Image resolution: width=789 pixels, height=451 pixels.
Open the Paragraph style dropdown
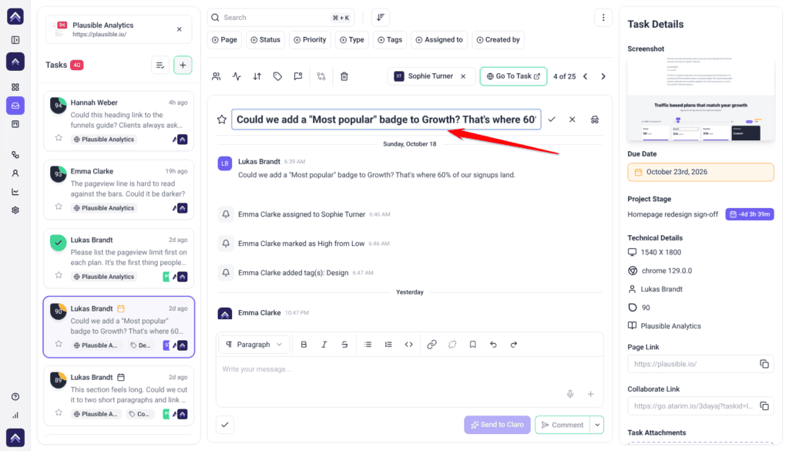tap(254, 345)
